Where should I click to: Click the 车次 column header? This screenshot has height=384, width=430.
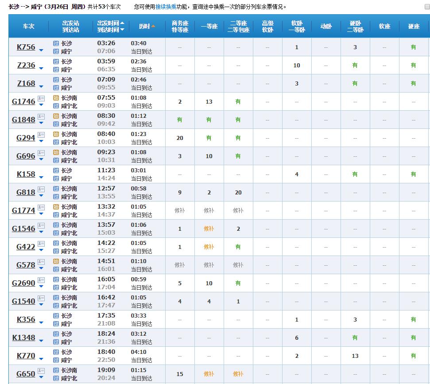[x=29, y=26]
